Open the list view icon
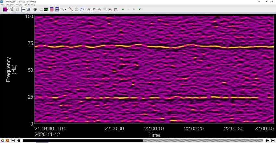This screenshot has height=143, width=276. [x=23, y=9]
